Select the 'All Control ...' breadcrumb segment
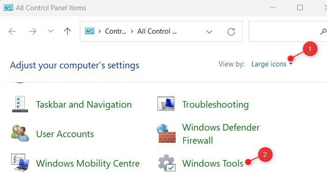This screenshot has height=183, width=327. pyautogui.click(x=157, y=31)
